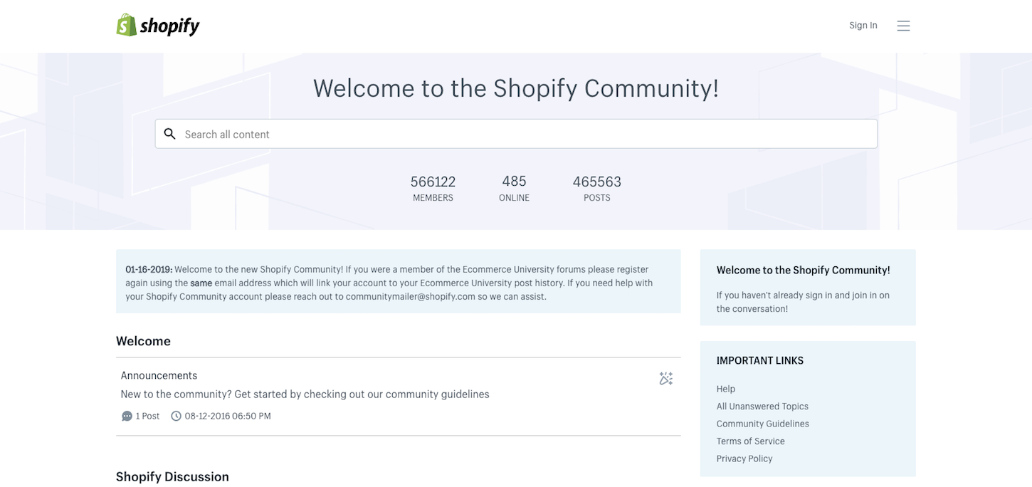Click the IMPORTANT LINKS heading
The height and width of the screenshot is (487, 1032).
click(x=760, y=361)
